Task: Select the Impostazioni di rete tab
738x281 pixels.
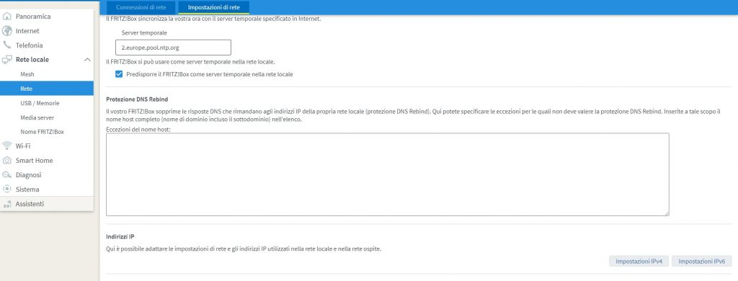Action: tap(213, 7)
